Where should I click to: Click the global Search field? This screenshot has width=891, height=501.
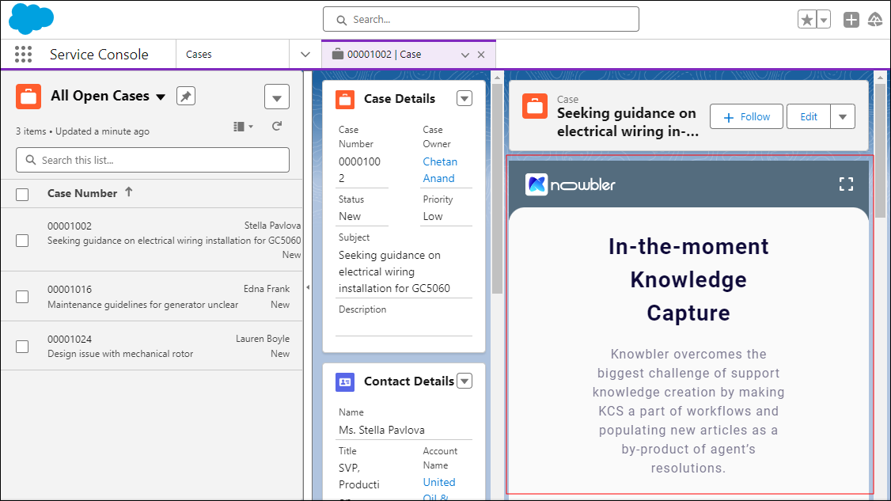[481, 19]
